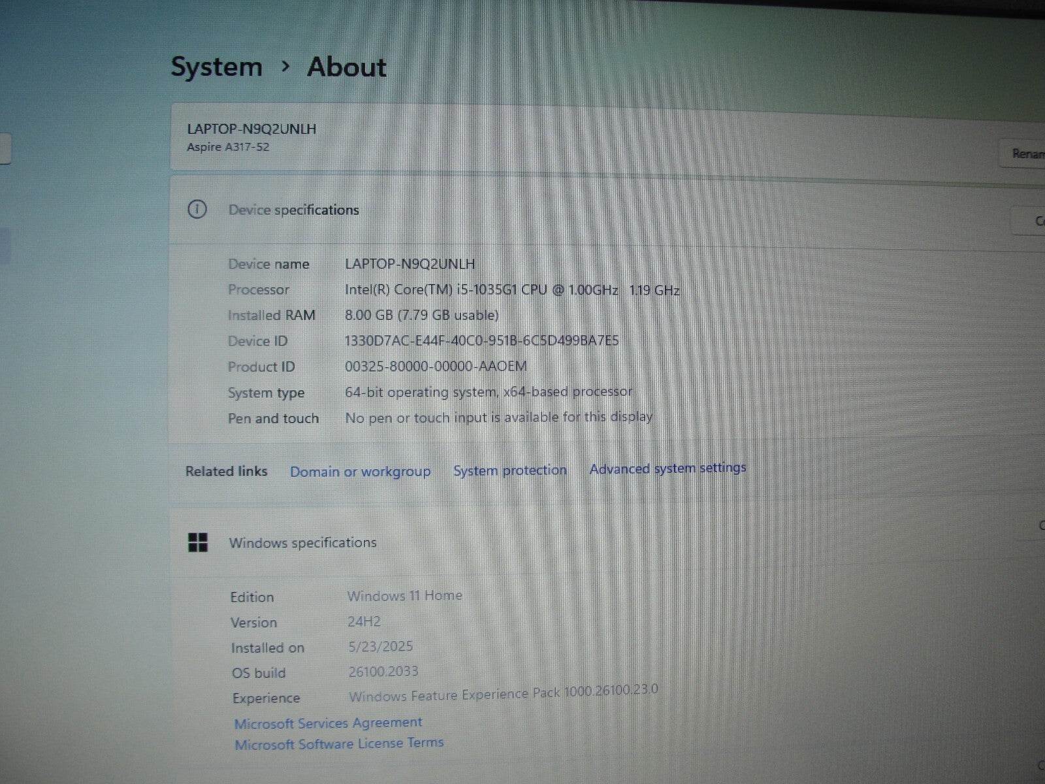Click the Windows logo icon beside Windows specifications
This screenshot has width=1045, height=784.
(199, 542)
